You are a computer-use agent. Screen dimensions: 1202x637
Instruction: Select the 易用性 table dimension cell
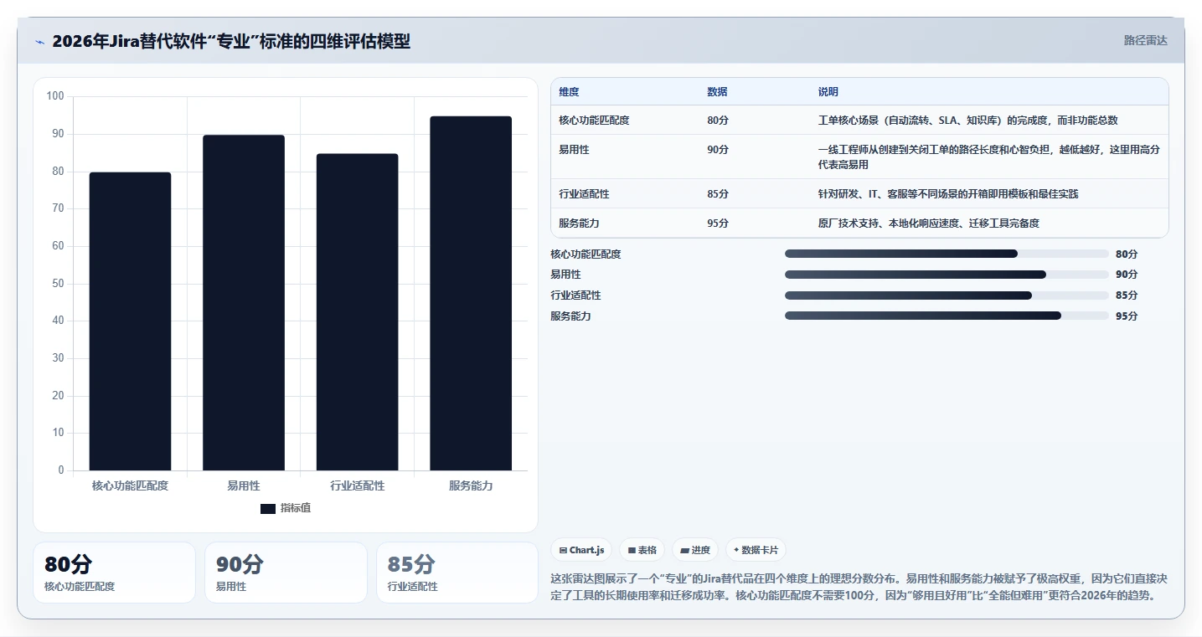[x=625, y=157]
